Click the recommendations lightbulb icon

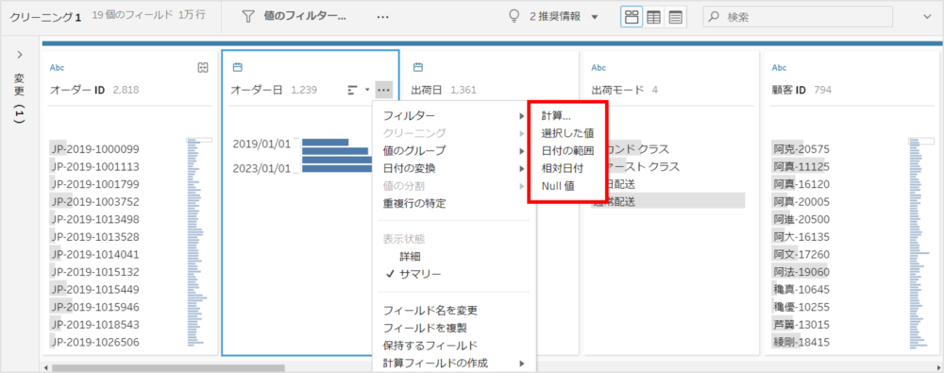coord(514,16)
